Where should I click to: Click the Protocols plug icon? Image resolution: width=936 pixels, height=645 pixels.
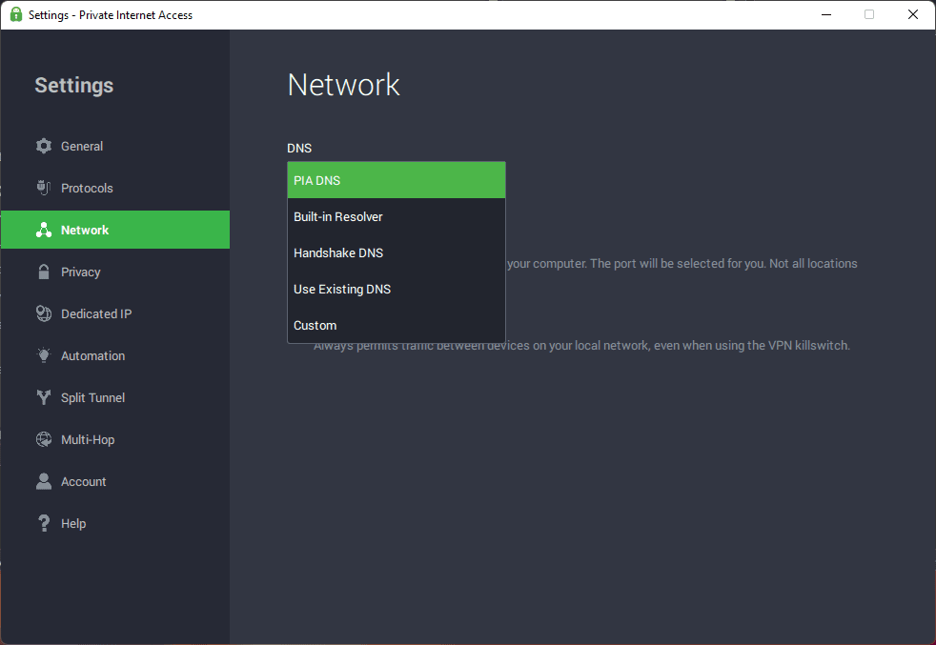click(44, 188)
